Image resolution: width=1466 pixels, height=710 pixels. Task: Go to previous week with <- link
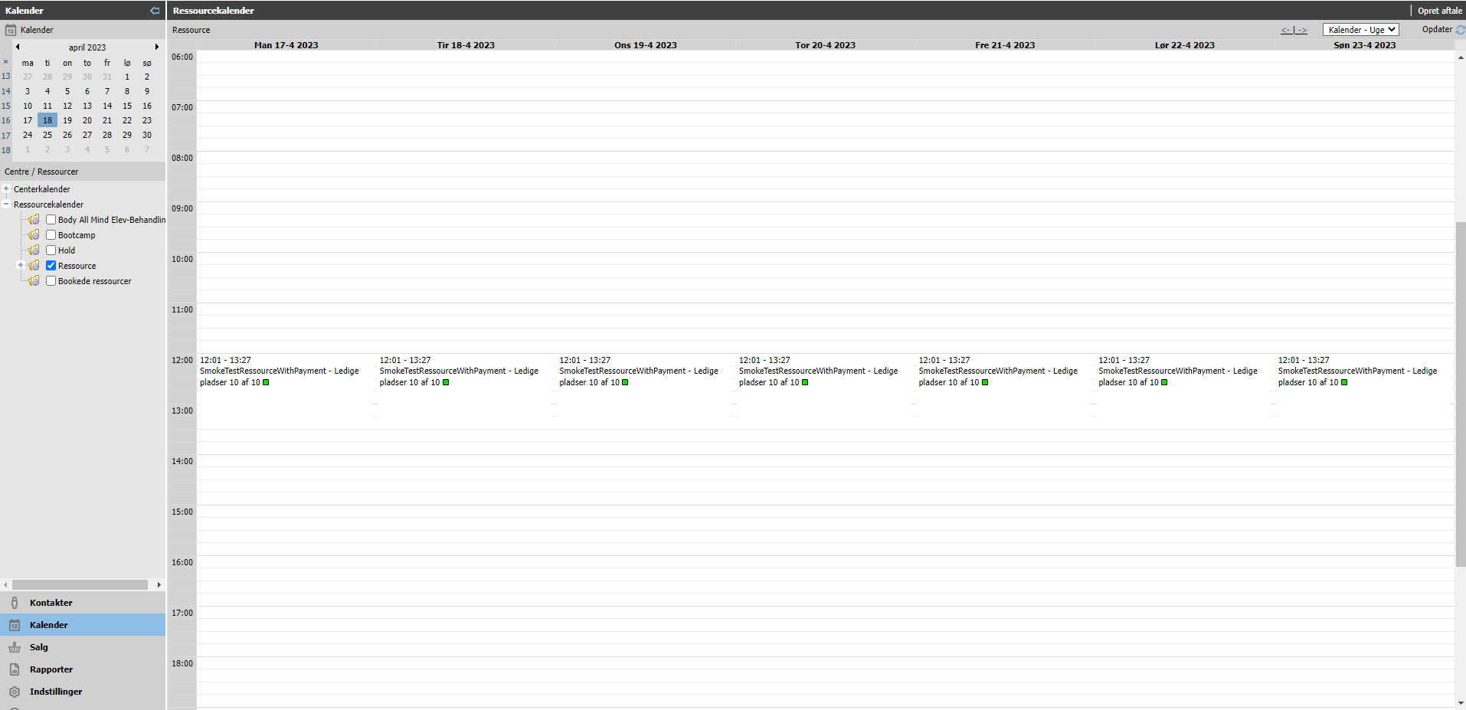point(1285,31)
